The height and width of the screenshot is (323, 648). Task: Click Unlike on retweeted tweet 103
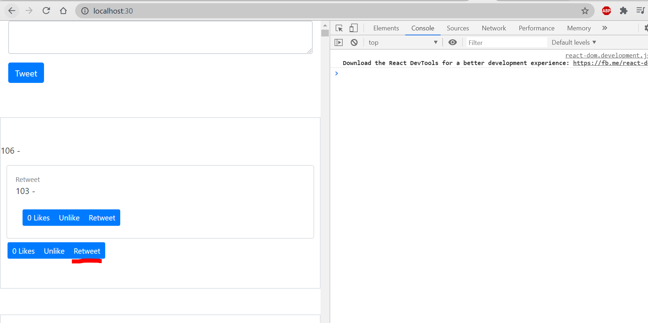69,218
